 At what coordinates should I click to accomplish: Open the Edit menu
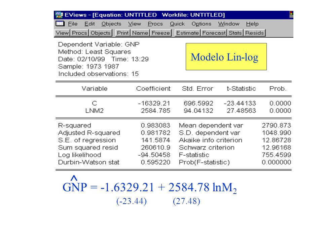tap(89, 24)
